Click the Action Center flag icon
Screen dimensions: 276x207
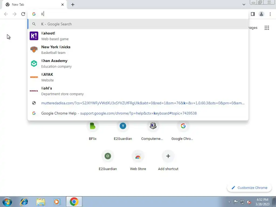236,202
